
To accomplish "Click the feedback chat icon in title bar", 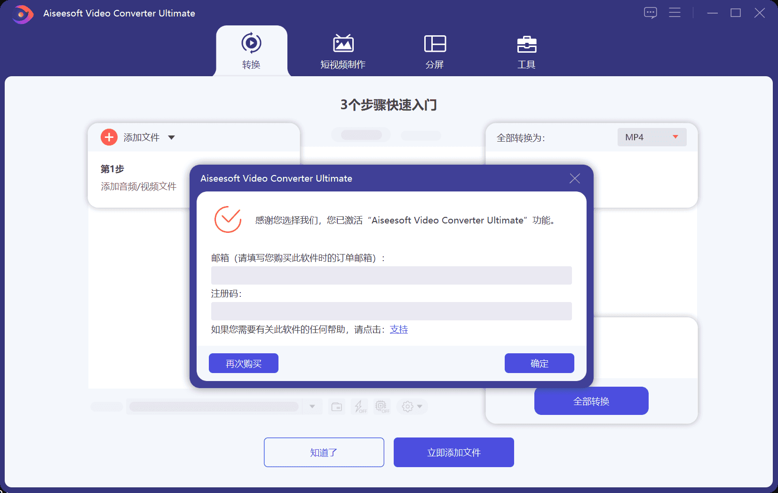I will pyautogui.click(x=651, y=13).
